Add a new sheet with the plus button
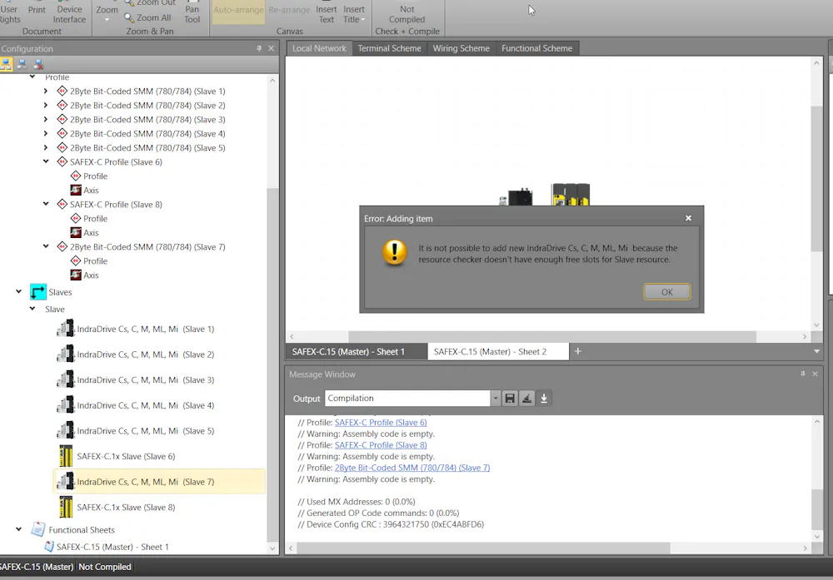Viewport: 833px width, 580px height. tap(578, 351)
